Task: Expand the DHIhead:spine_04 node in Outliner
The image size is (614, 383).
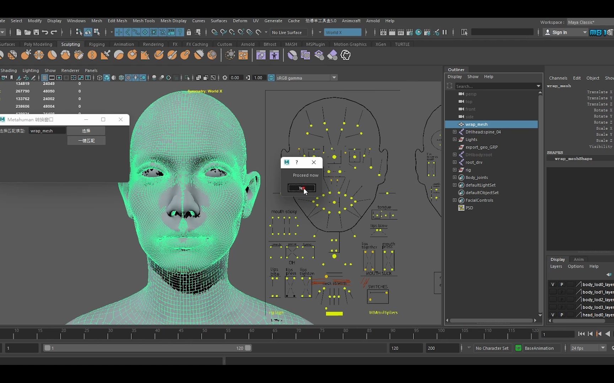Action: point(454,132)
